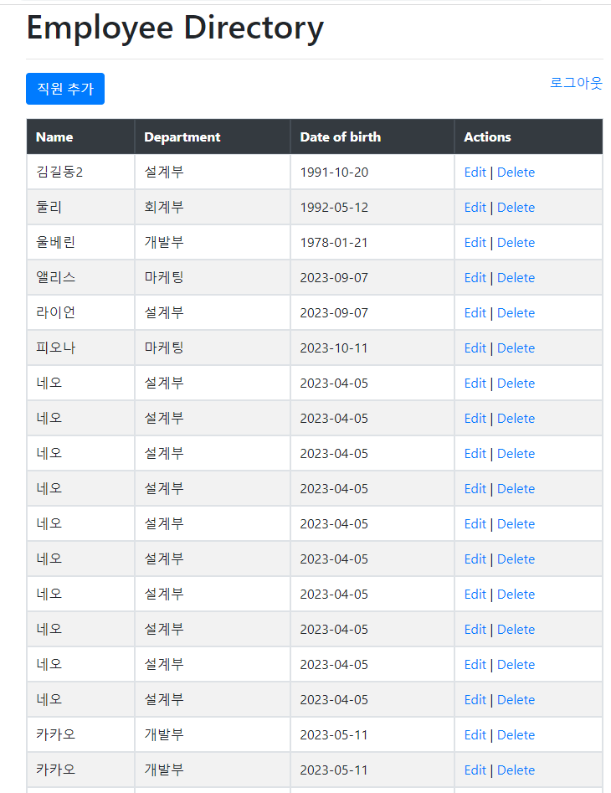Click the Name column header
Screen dimensions: 611x793
pyautogui.click(x=81, y=137)
